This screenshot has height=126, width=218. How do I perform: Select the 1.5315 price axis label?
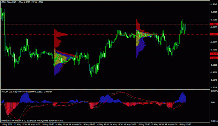pos(214,12)
